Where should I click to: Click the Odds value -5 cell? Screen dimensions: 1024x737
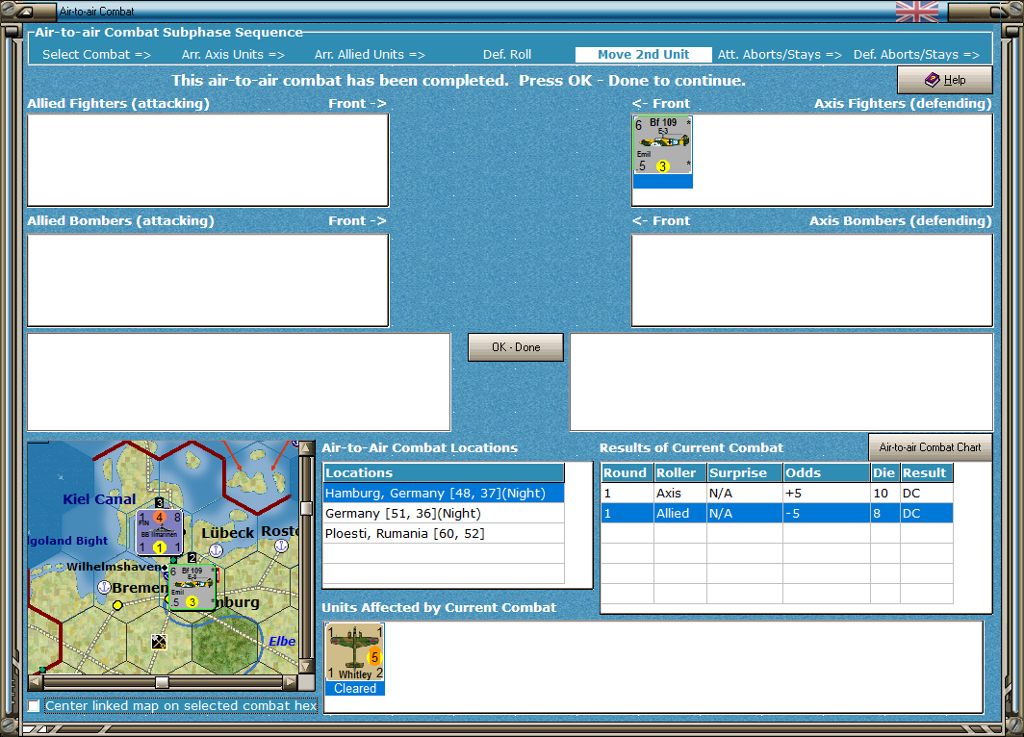pos(827,513)
